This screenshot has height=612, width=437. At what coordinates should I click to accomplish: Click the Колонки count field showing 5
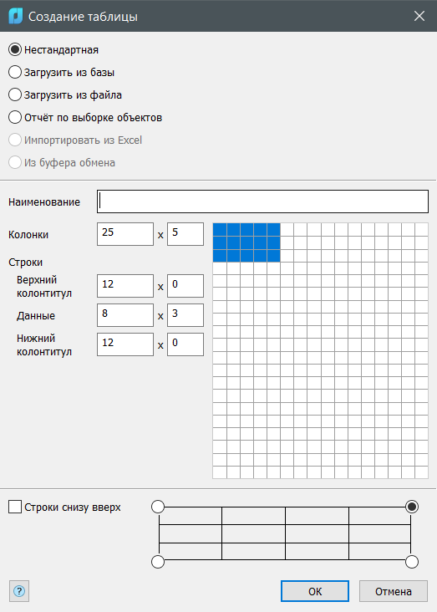pyautogui.click(x=185, y=234)
